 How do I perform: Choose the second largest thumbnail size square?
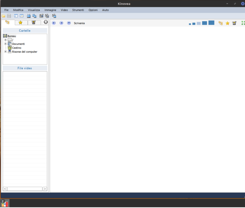click(204, 23)
